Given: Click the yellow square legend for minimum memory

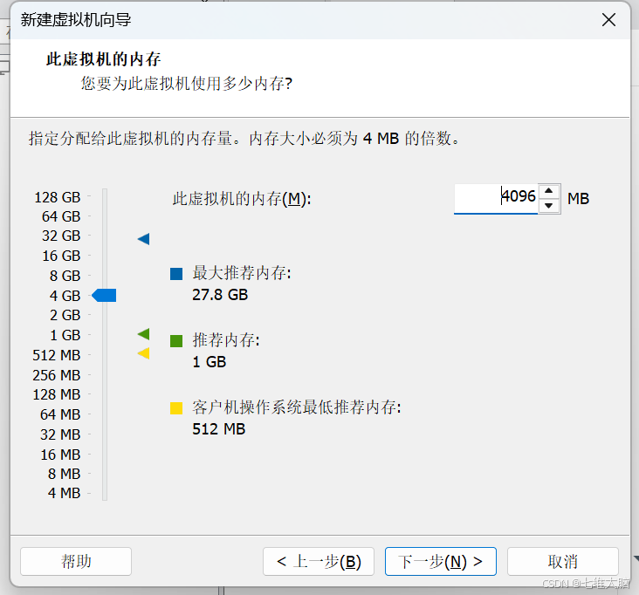Looking at the screenshot, I should pyautogui.click(x=176, y=407).
